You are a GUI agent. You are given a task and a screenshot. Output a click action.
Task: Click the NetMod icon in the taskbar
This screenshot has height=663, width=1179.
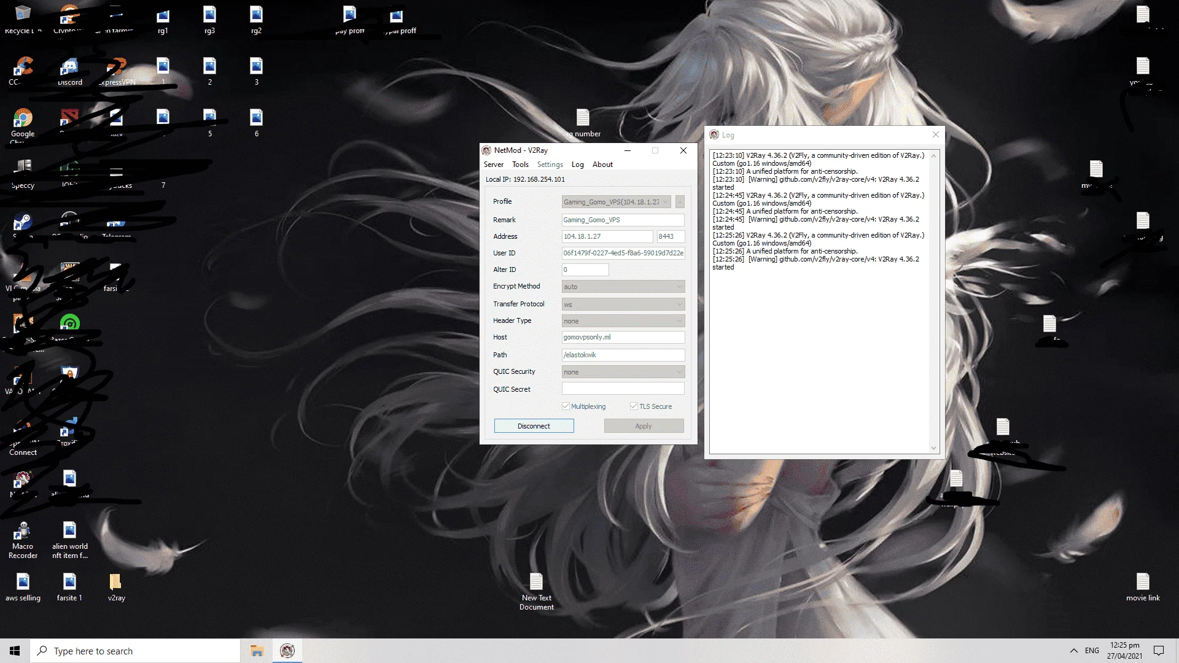tap(287, 651)
